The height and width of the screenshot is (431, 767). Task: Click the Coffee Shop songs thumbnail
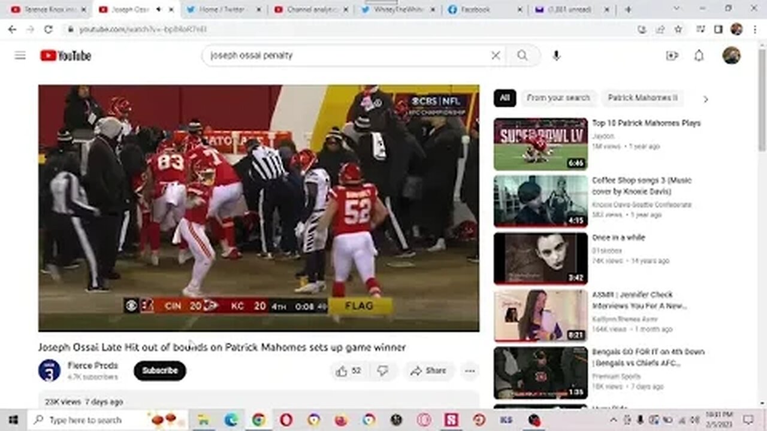click(540, 201)
